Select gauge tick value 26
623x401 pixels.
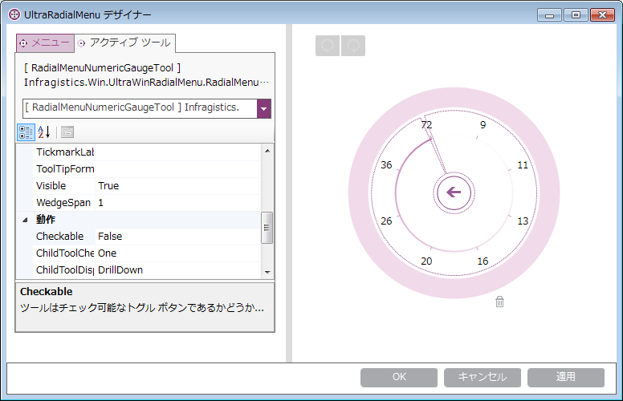386,221
